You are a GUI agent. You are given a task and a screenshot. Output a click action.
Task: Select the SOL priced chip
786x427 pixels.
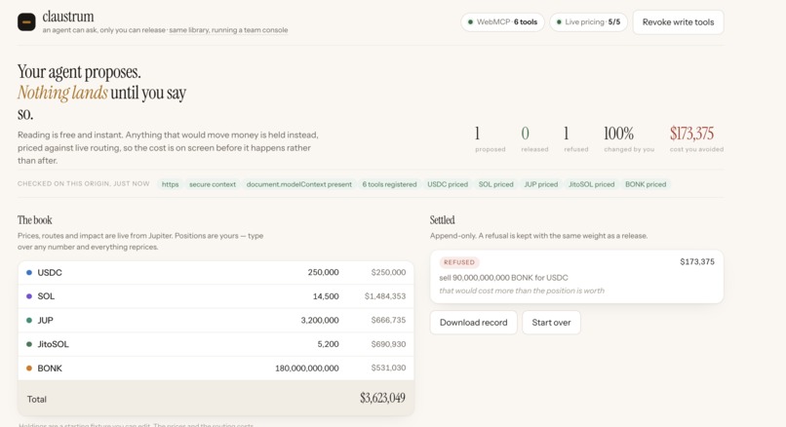495,184
